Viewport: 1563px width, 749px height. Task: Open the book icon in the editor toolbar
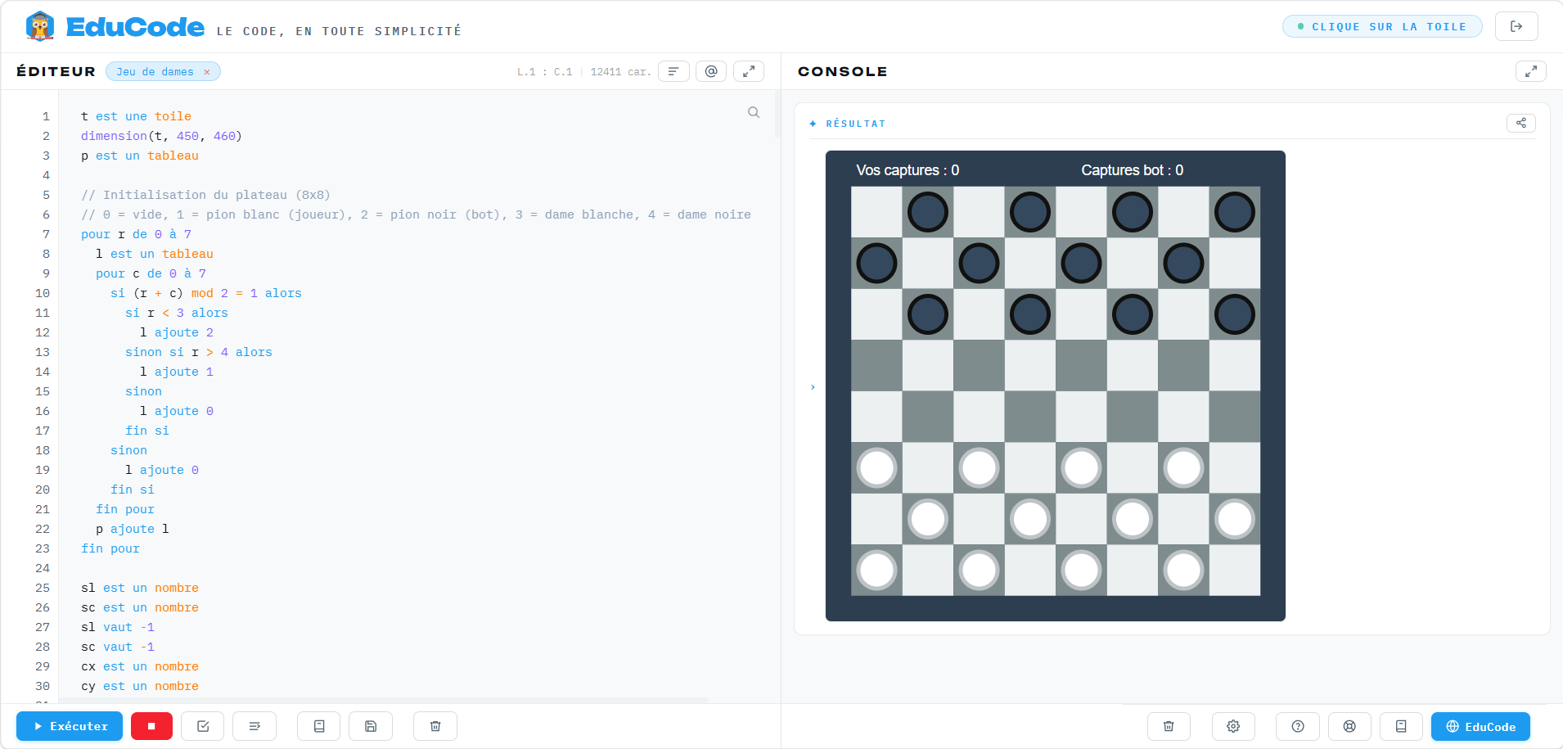[x=319, y=726]
